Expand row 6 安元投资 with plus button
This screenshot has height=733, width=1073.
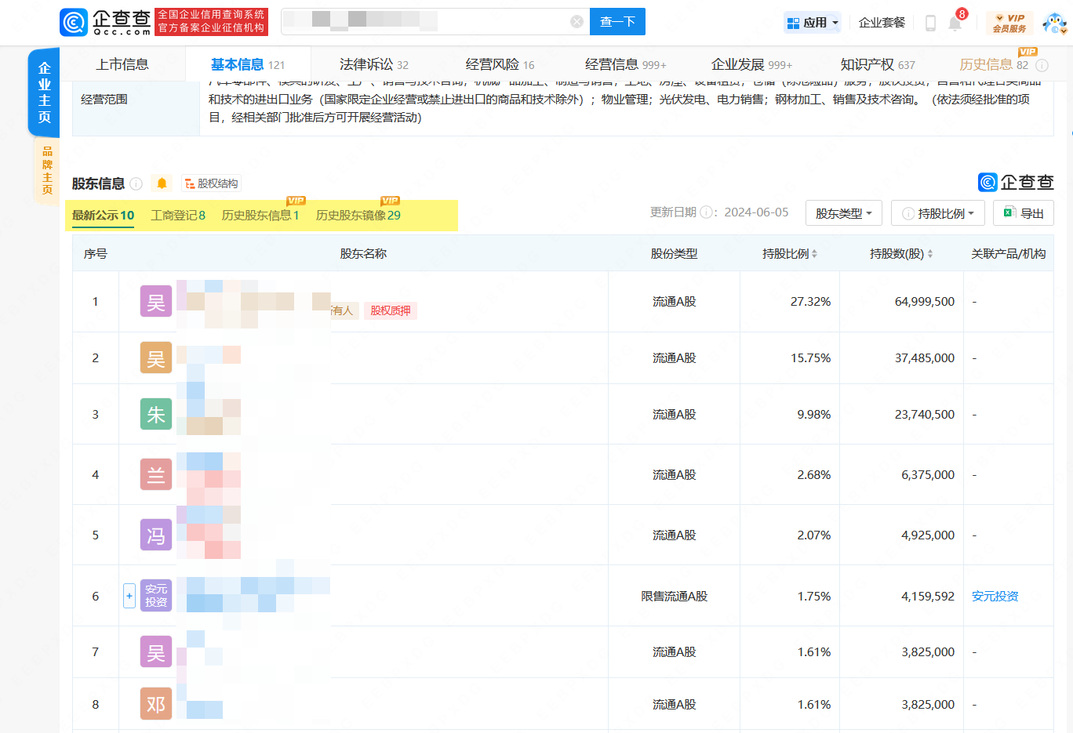[x=129, y=596]
